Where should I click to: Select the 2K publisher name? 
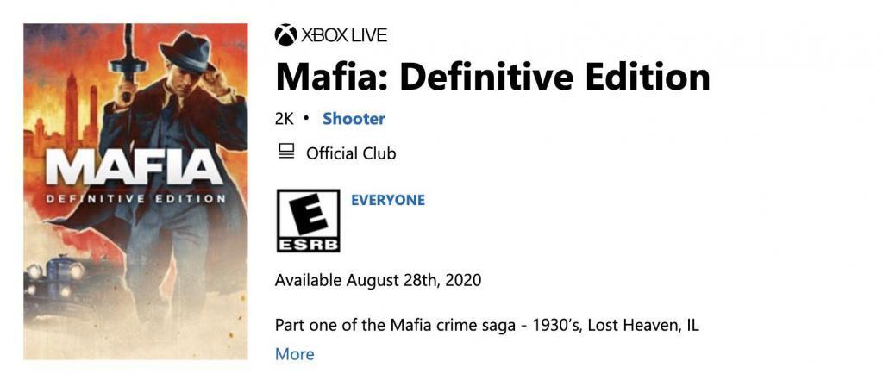pos(285,119)
